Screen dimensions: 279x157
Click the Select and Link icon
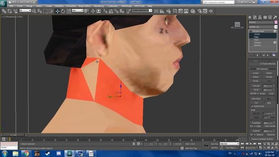[4, 11]
